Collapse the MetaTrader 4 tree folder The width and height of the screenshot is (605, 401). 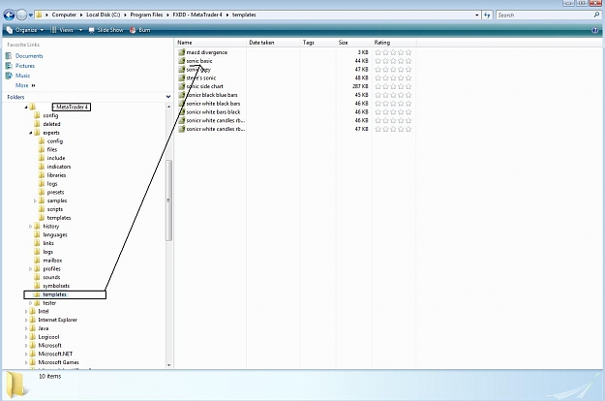coord(26,107)
